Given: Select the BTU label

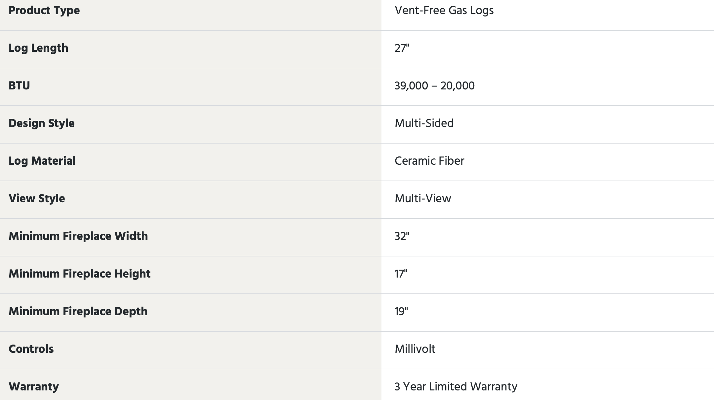Looking at the screenshot, I should point(19,86).
